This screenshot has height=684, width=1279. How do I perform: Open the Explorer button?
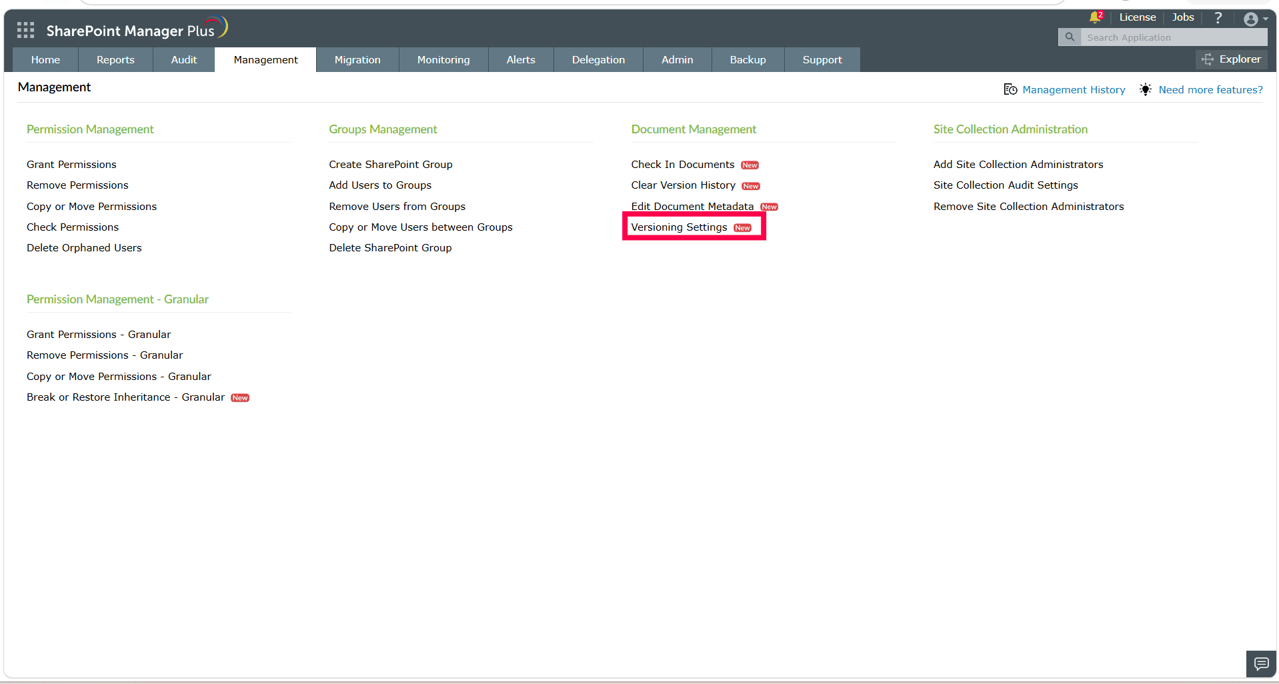[1232, 59]
